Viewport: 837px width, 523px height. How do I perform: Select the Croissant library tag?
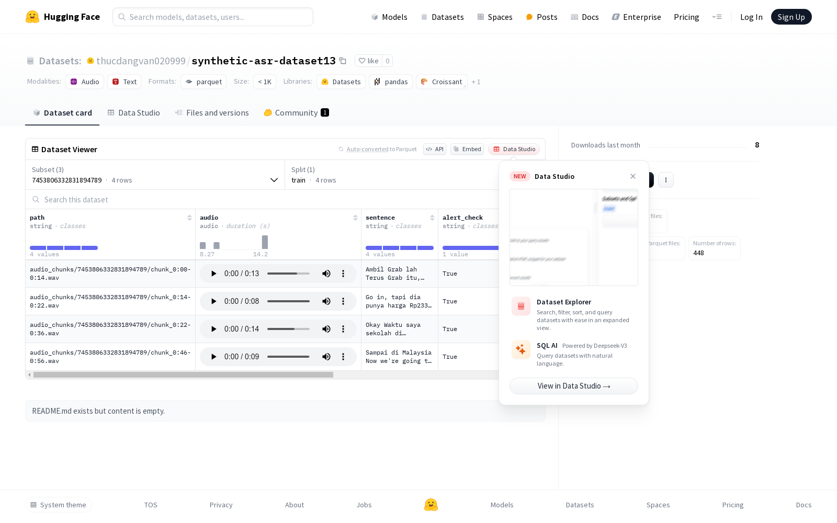(442, 82)
